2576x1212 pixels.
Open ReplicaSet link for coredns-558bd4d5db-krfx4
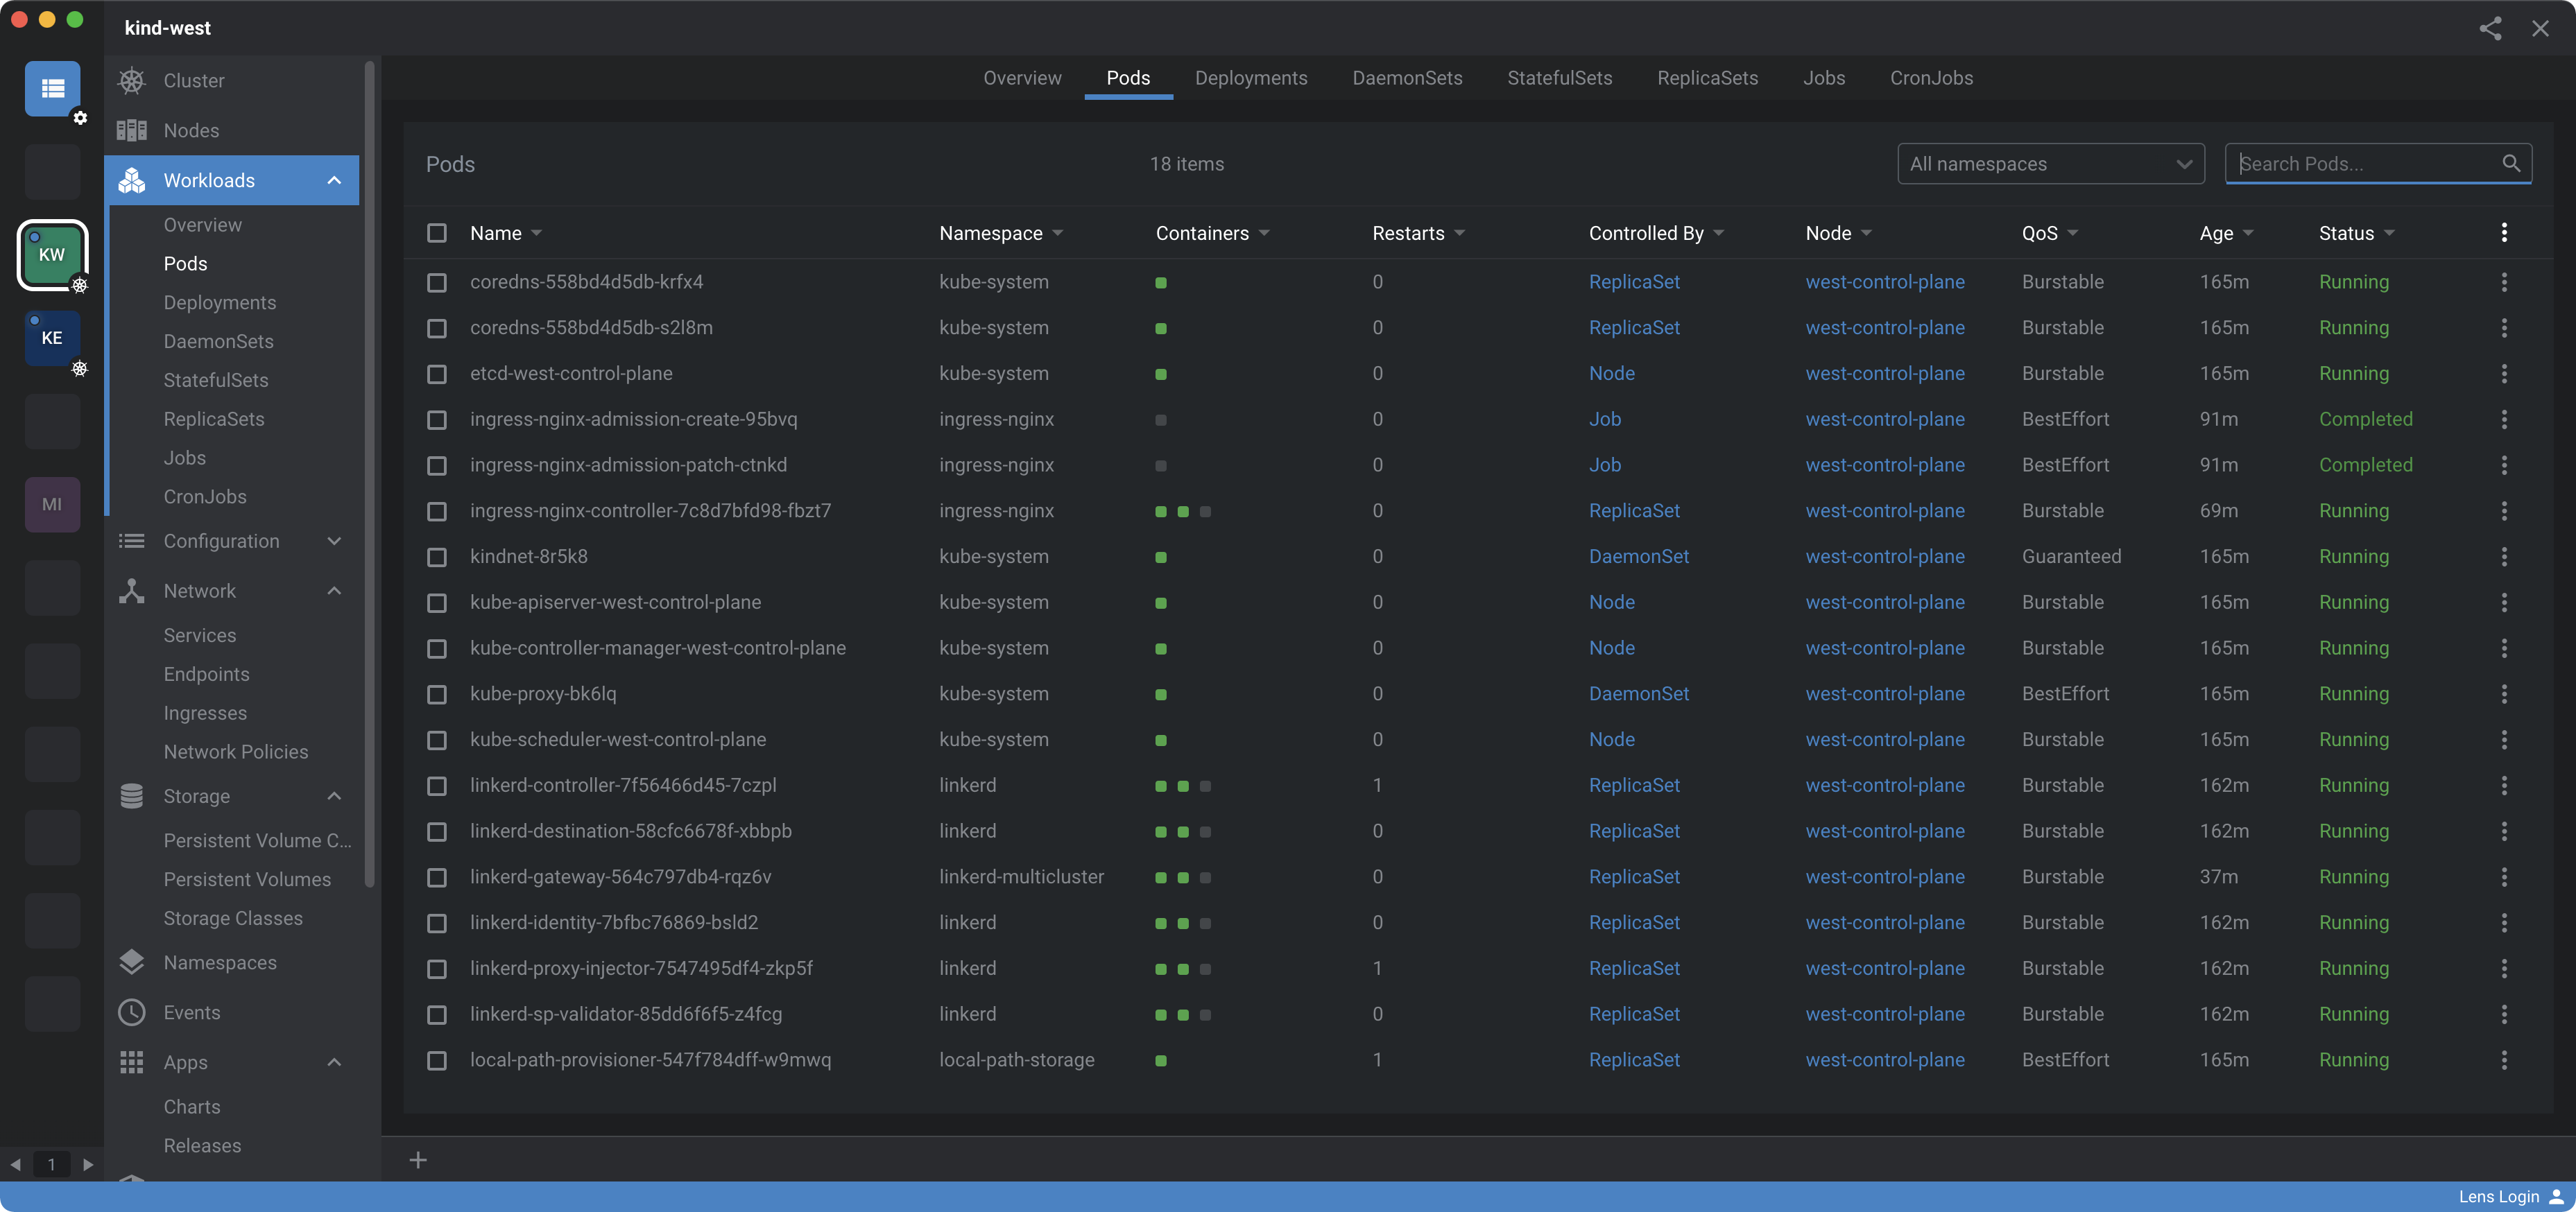click(x=1634, y=282)
